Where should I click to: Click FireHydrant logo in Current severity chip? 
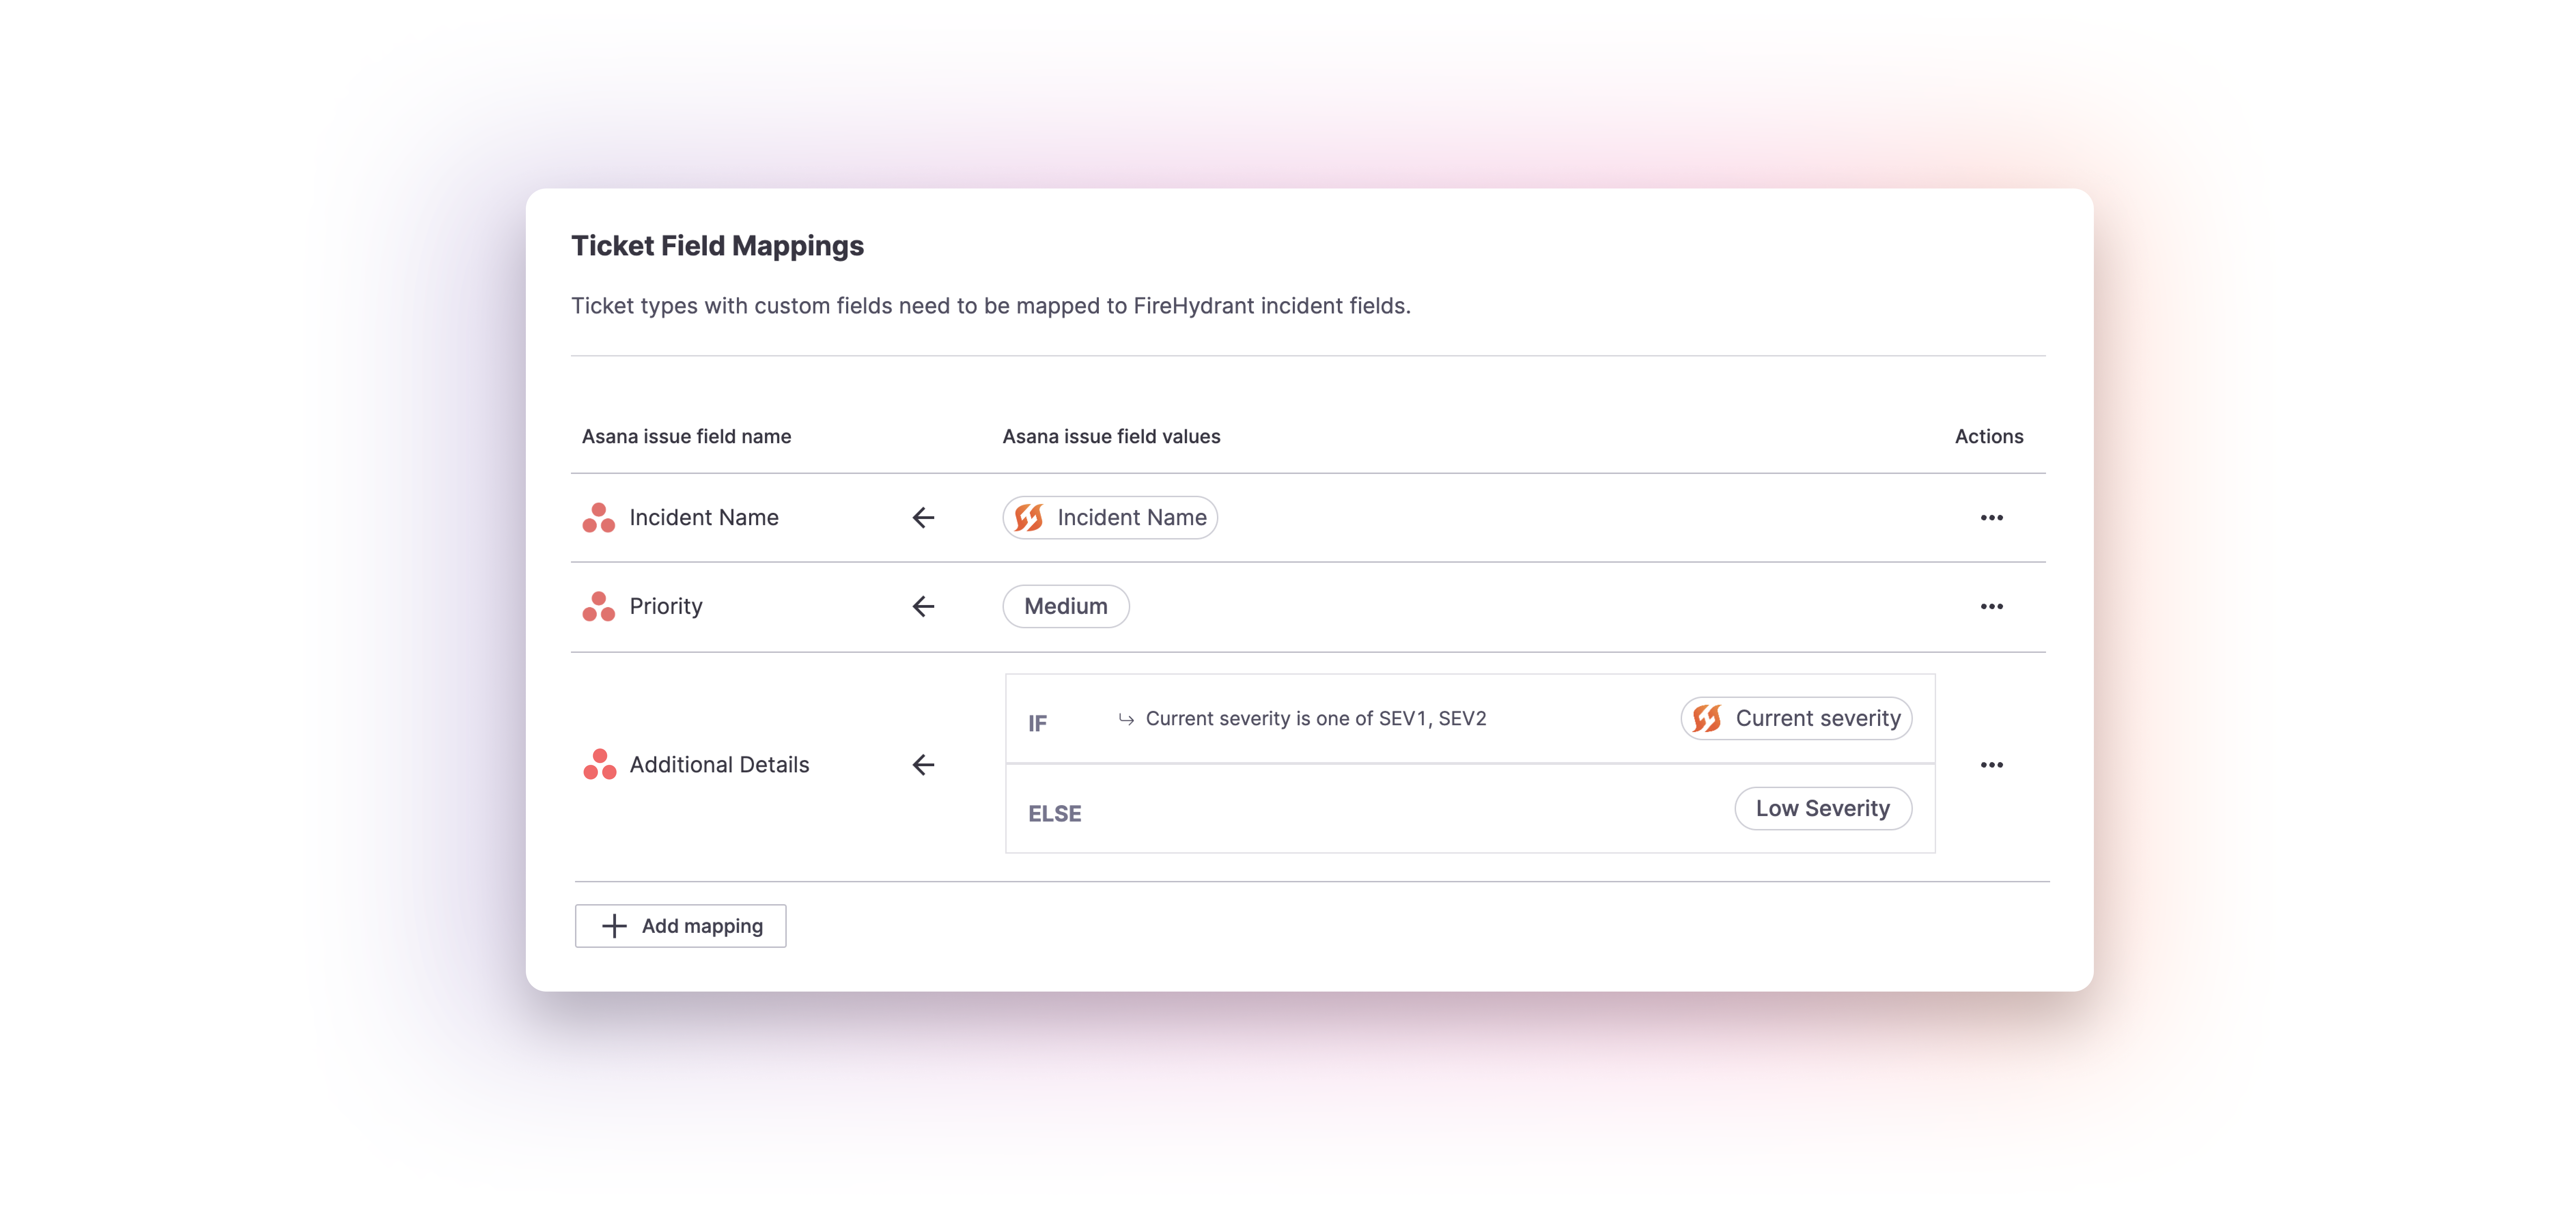pyautogui.click(x=1707, y=718)
